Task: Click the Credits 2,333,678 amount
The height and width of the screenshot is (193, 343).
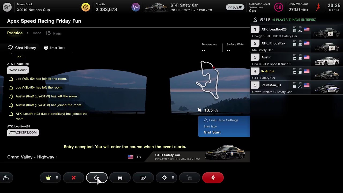Action: [106, 10]
